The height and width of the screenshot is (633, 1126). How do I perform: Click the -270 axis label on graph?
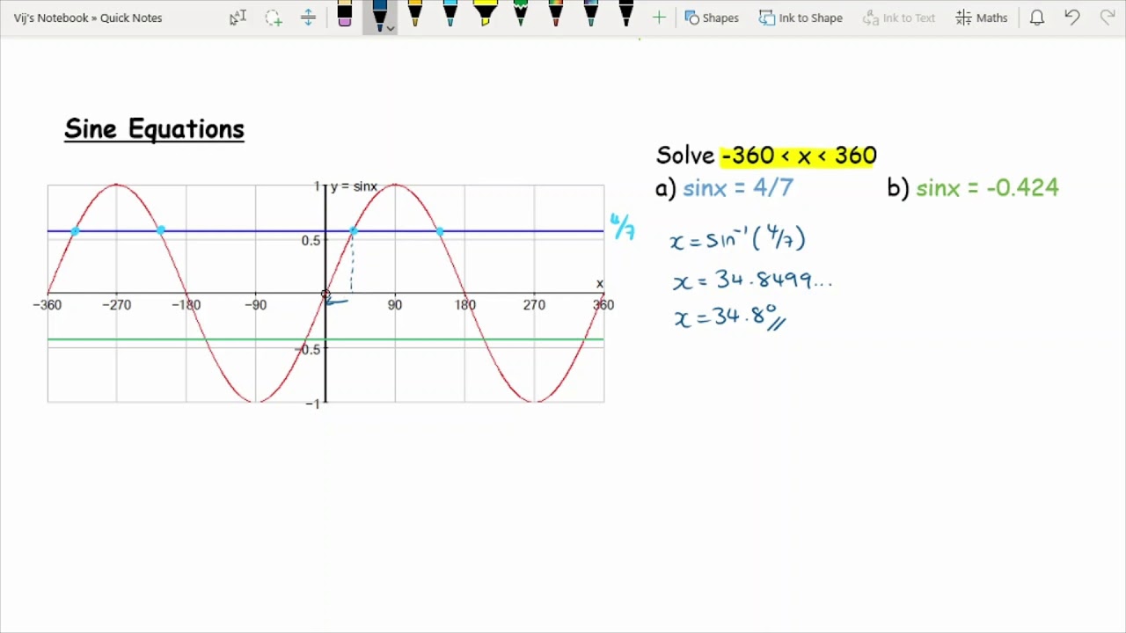click(x=116, y=305)
